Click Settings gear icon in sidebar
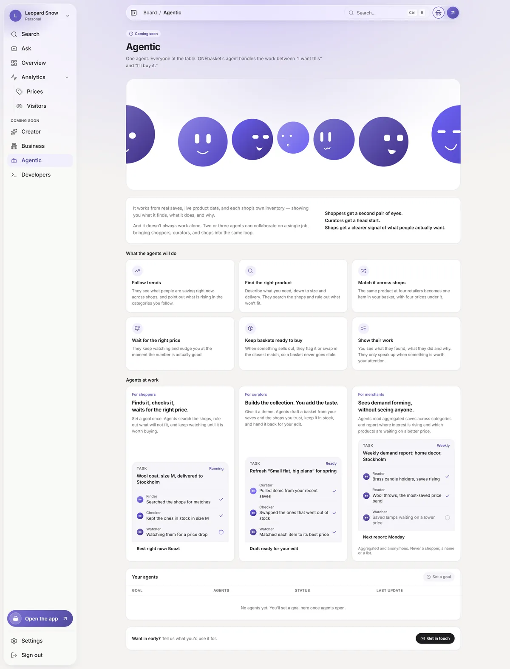Viewport: 510px width, 669px height. click(x=14, y=641)
